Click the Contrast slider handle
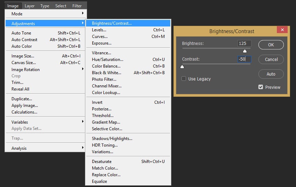Viewport: 296px width, 187px height. point(182,67)
